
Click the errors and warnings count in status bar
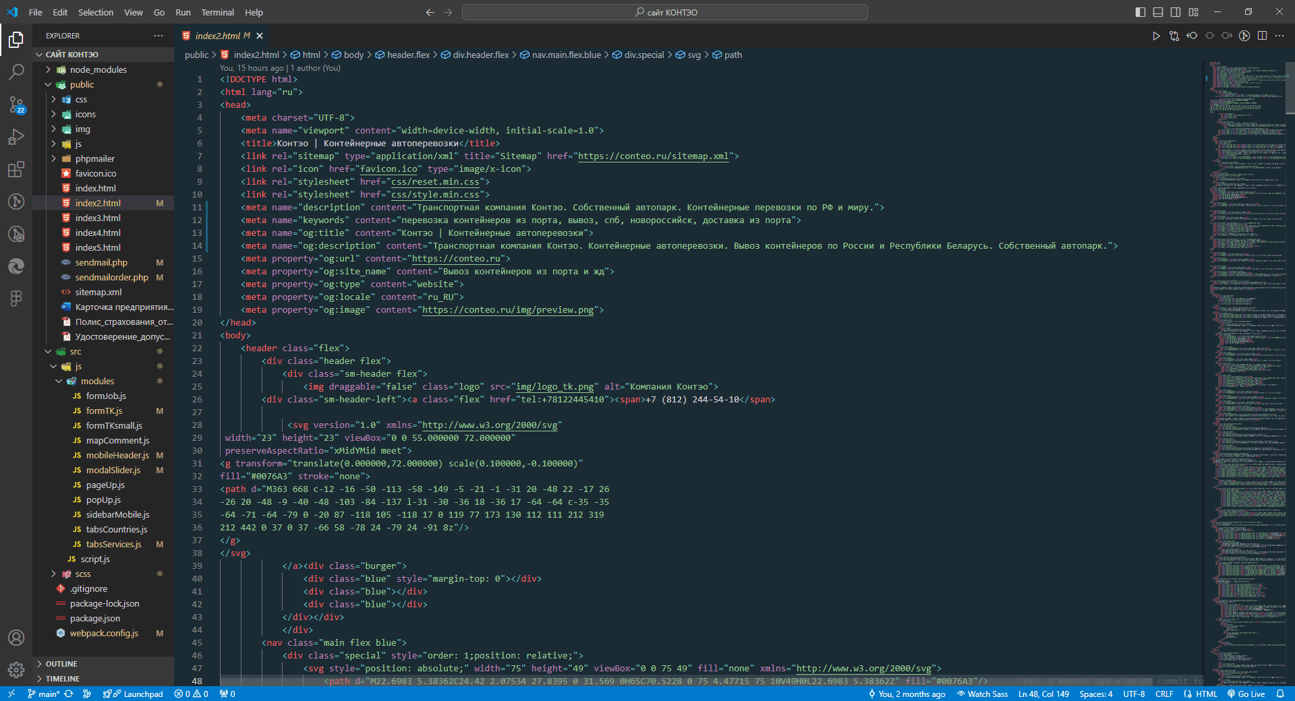click(x=191, y=694)
